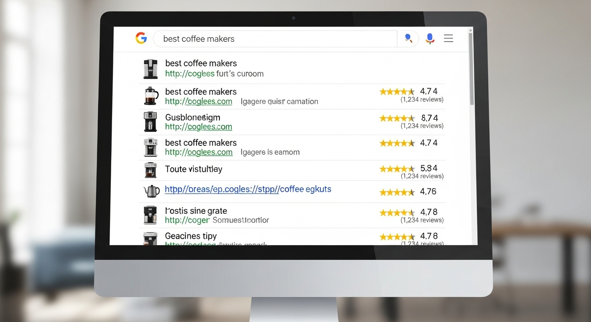
Task: Click the Google logo
Action: click(141, 38)
